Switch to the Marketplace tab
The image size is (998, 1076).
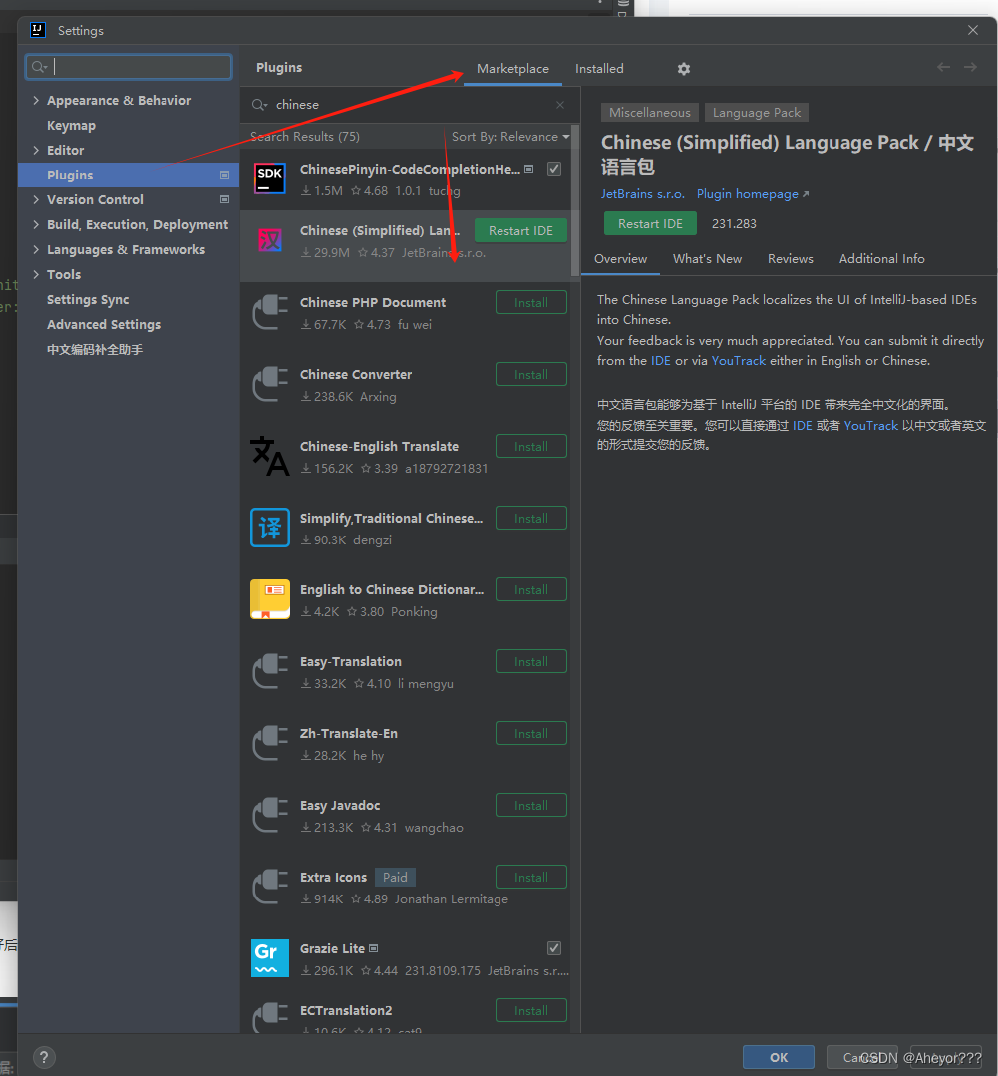(512, 69)
